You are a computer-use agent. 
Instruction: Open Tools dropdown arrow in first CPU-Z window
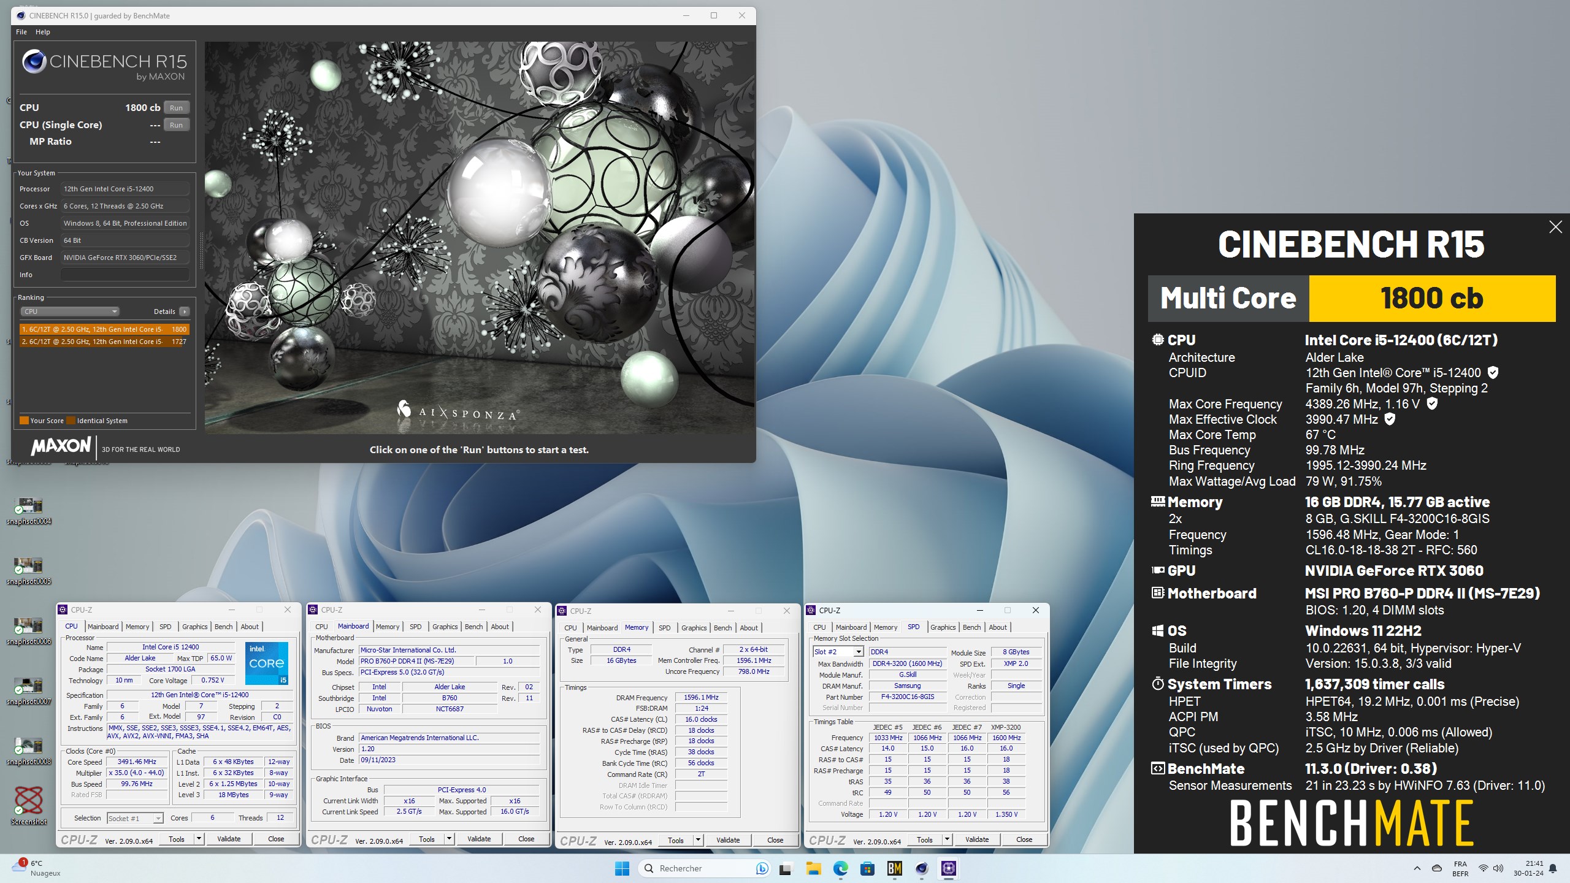[199, 839]
